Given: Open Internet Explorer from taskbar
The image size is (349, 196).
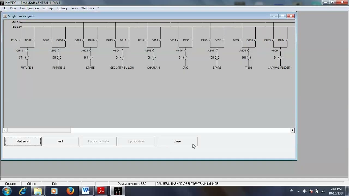Looking at the screenshot, I should pyautogui.click(x=22, y=191).
